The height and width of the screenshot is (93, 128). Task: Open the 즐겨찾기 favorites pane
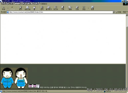click(49, 8)
